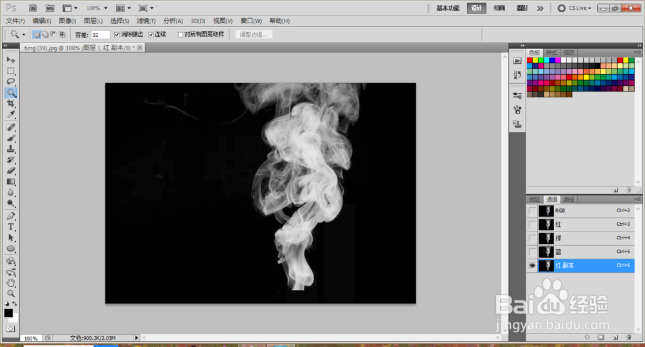Toggle the contiguous checkbox (连续)
Image resolution: width=645 pixels, height=347 pixels.
[151, 35]
